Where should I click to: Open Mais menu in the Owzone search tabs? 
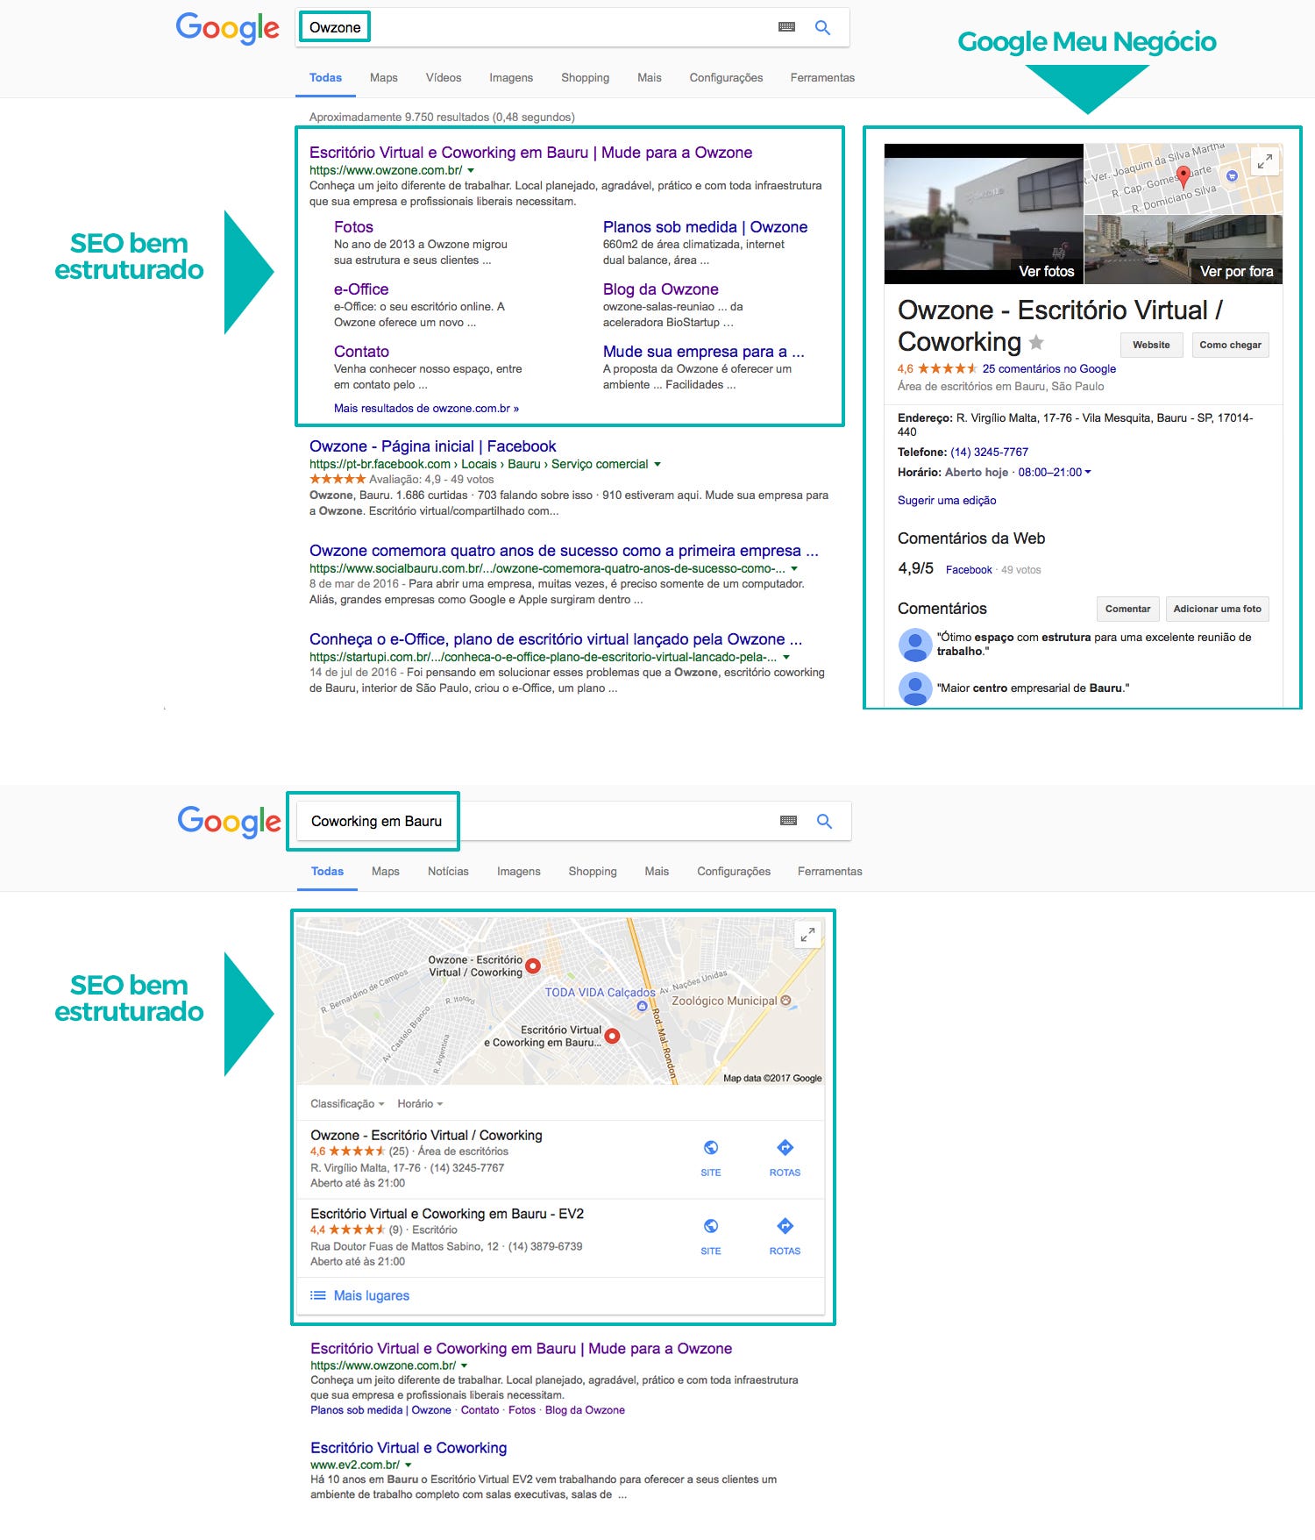[x=650, y=78]
